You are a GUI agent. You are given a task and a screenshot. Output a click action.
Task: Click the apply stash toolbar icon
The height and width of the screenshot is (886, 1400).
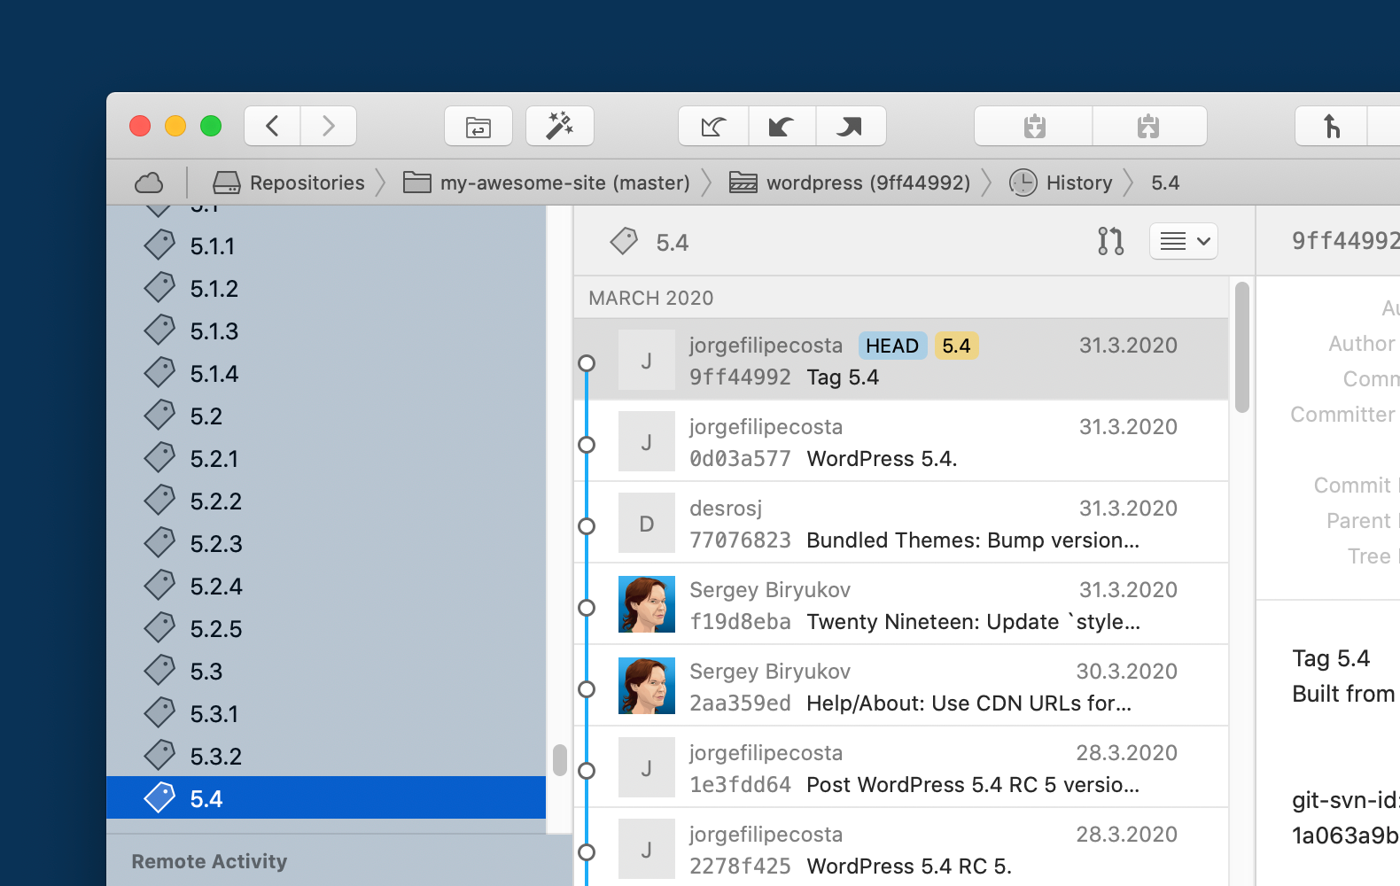(x=1148, y=127)
